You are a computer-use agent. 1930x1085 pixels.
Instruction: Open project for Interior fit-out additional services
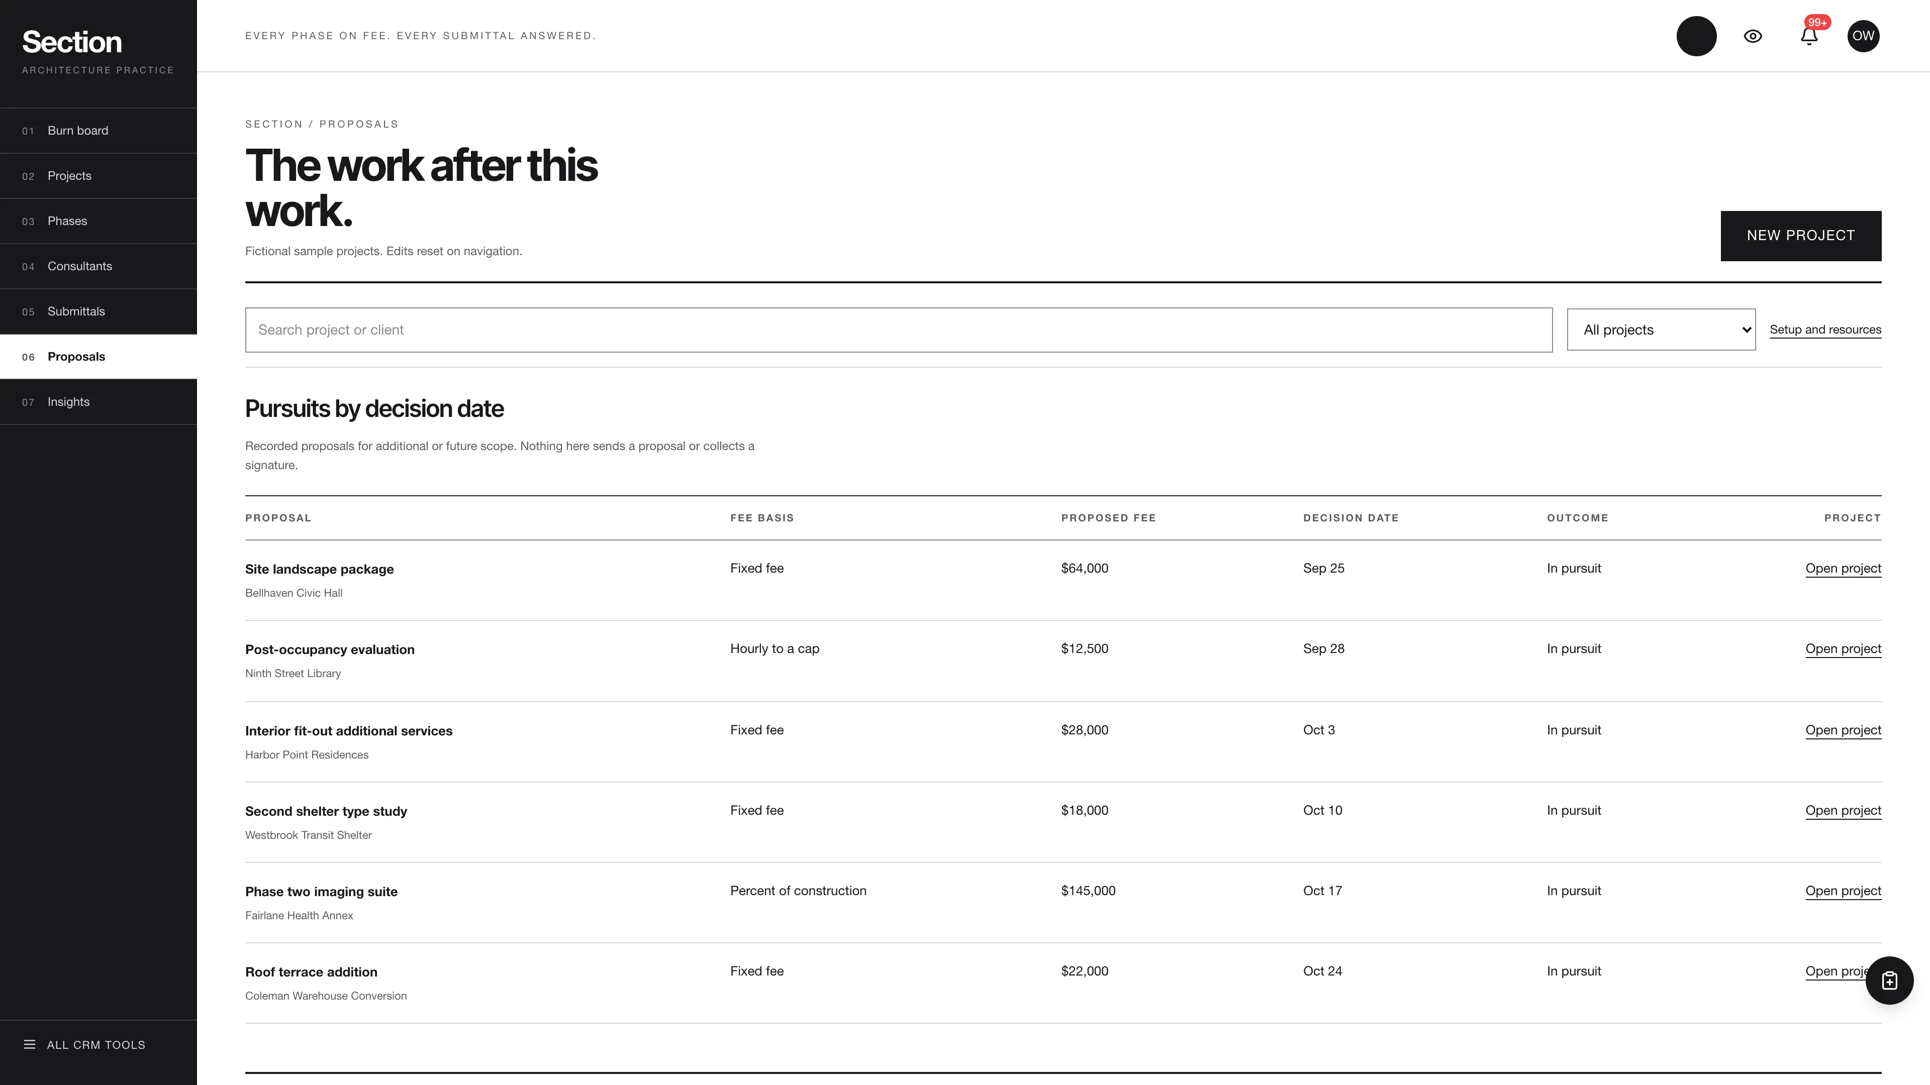coord(1843,730)
